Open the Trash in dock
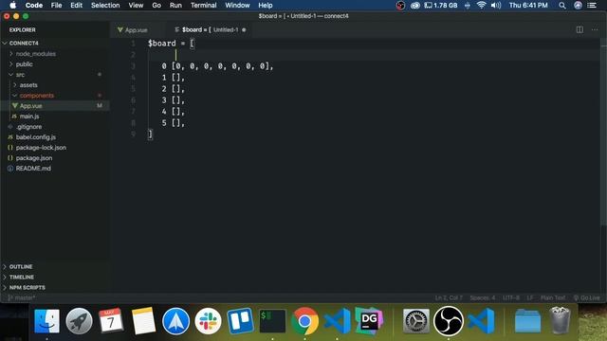This screenshot has width=607, height=341. point(560,321)
